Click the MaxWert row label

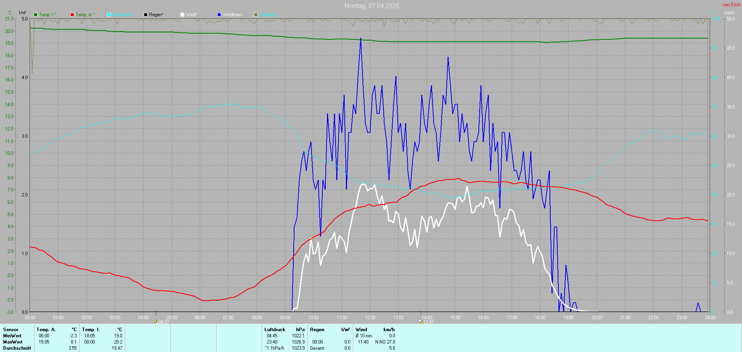tap(13, 342)
